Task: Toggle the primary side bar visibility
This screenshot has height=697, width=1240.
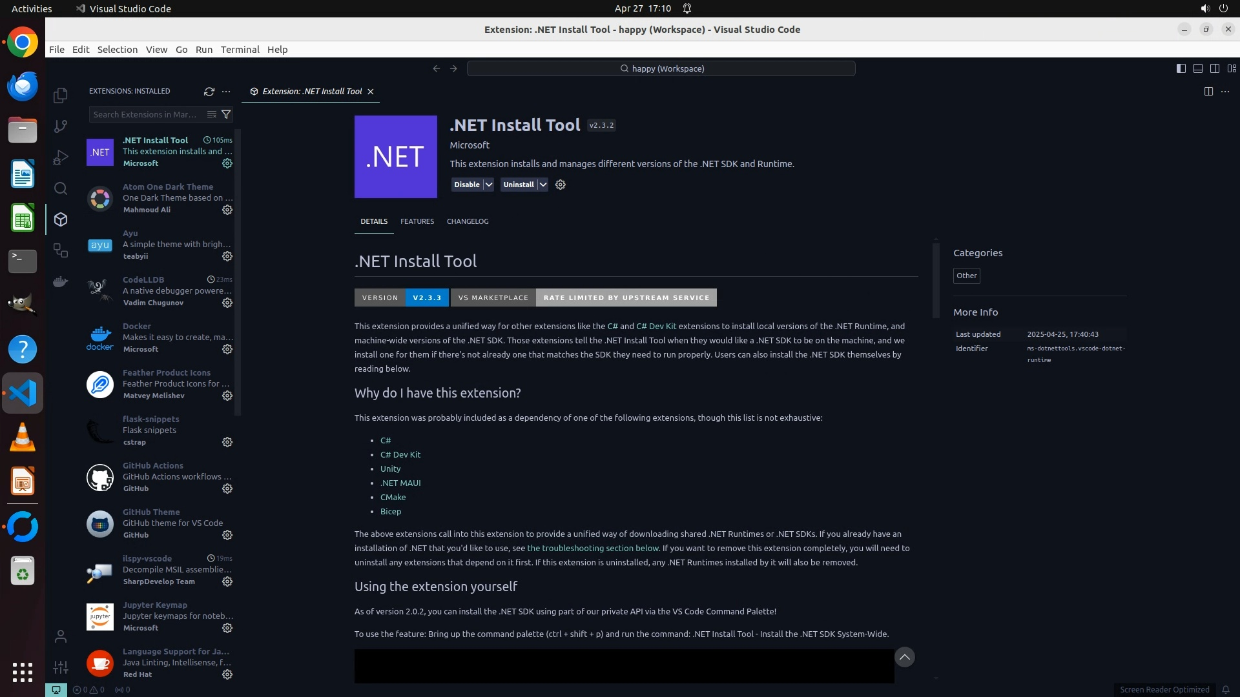Action: pyautogui.click(x=1181, y=68)
